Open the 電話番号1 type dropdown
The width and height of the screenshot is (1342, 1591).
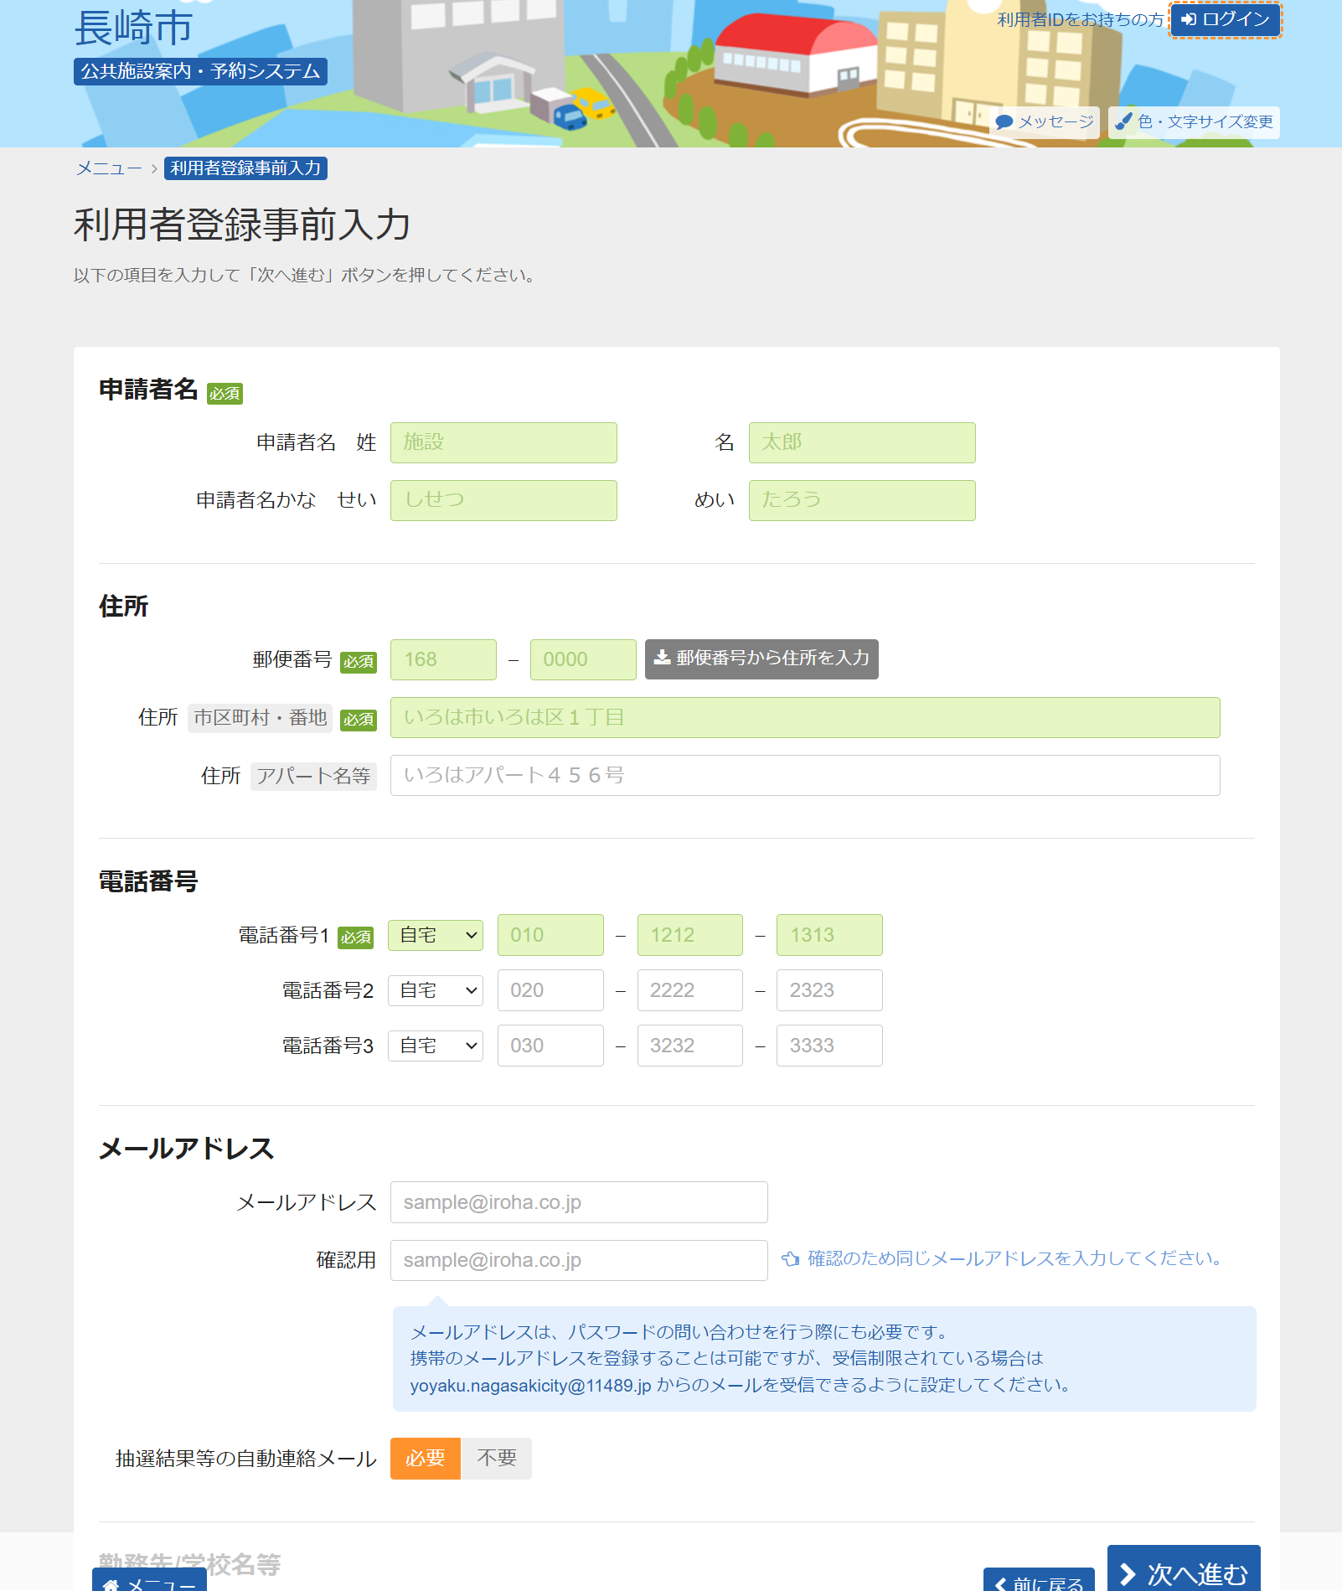click(436, 935)
